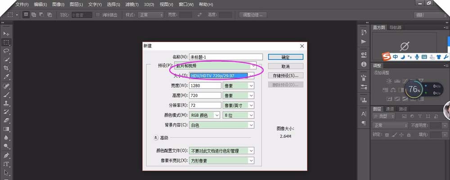
Task: Select the Rectangular Marquee tool
Action: [7, 42]
